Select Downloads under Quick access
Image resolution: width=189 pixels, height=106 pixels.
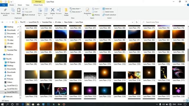click(11, 30)
